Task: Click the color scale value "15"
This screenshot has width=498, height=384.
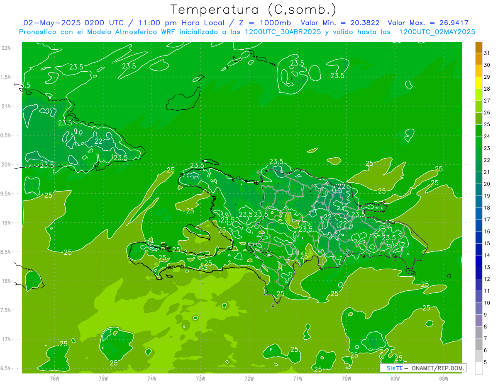Action: (487, 244)
